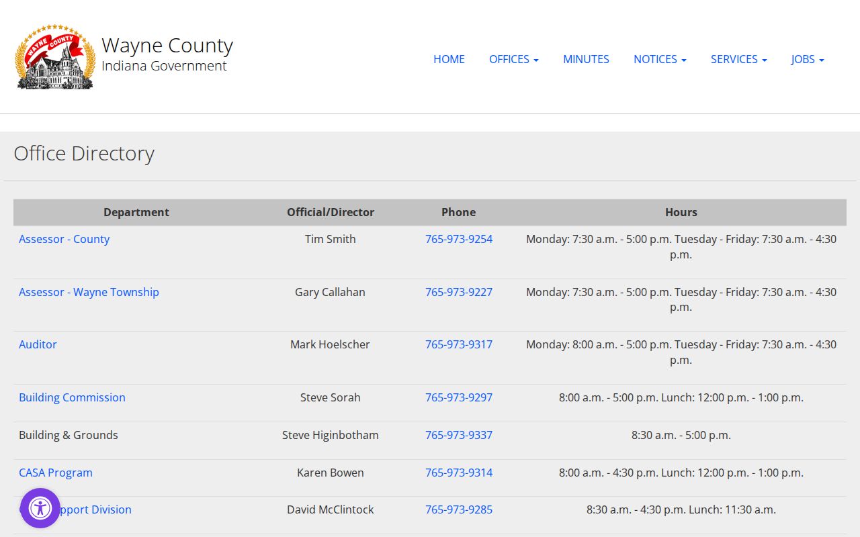The height and width of the screenshot is (537, 860).
Task: Select the Official/Director column header
Action: pos(331,212)
